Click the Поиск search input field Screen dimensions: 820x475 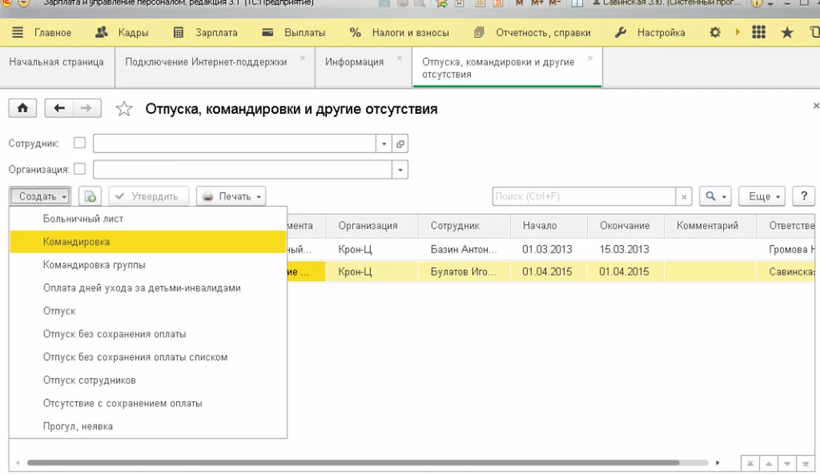(584, 196)
